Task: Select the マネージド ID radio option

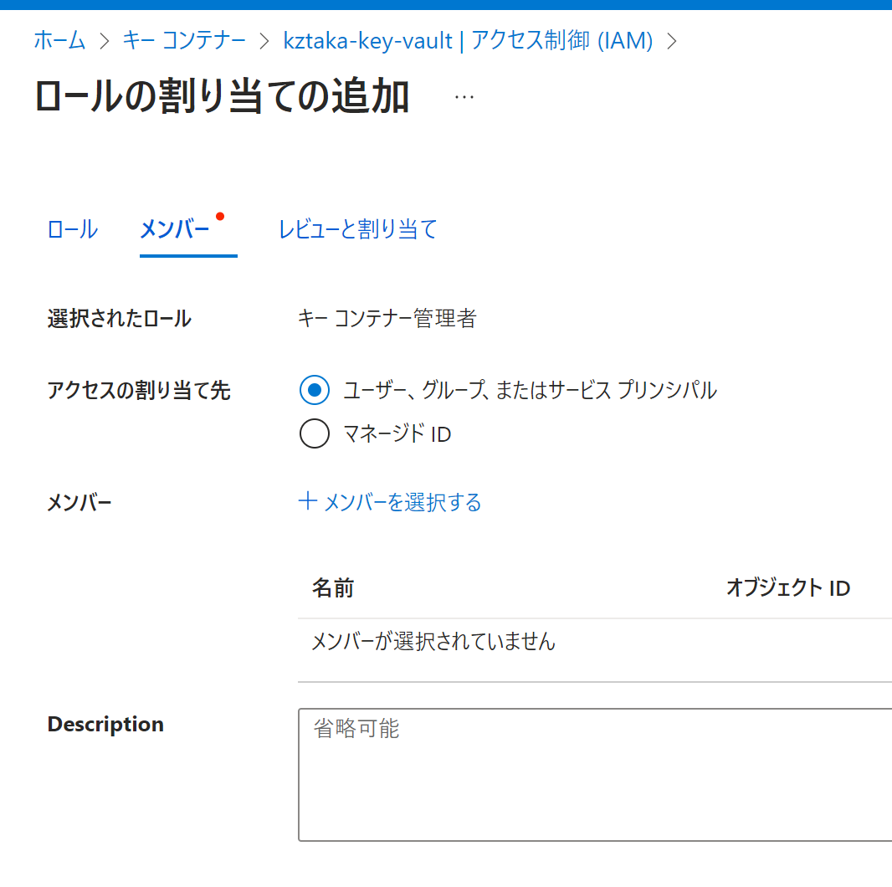Action: click(x=314, y=434)
